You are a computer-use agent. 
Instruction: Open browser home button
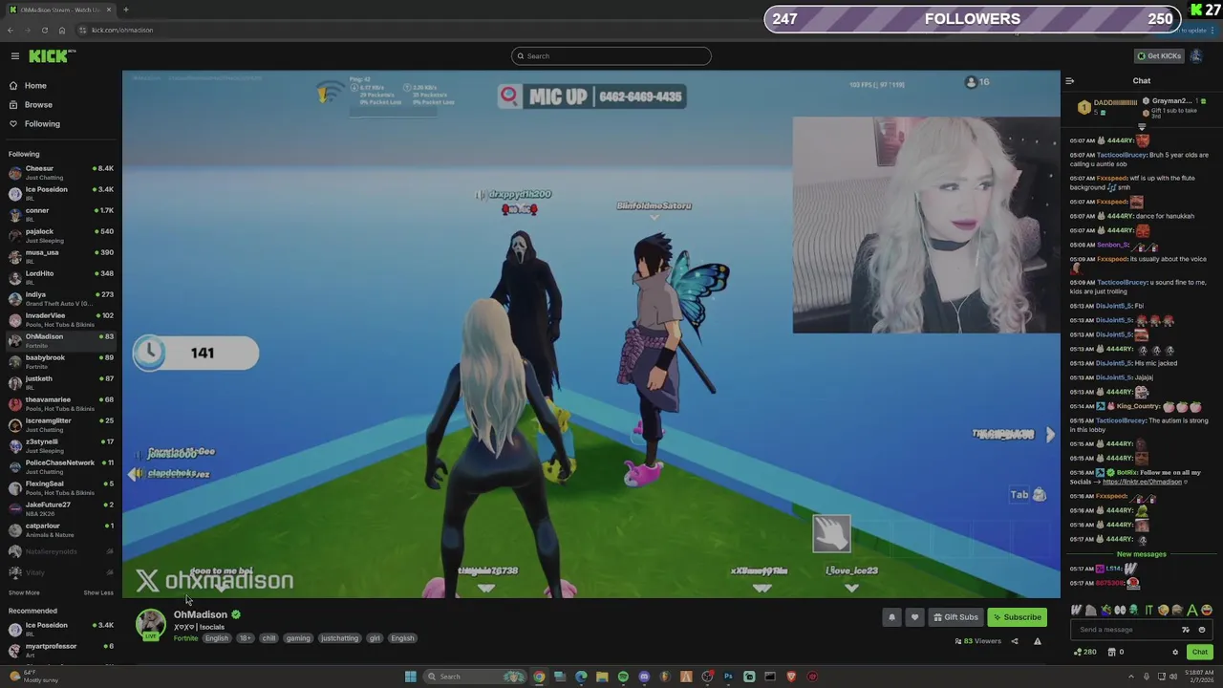click(x=62, y=31)
